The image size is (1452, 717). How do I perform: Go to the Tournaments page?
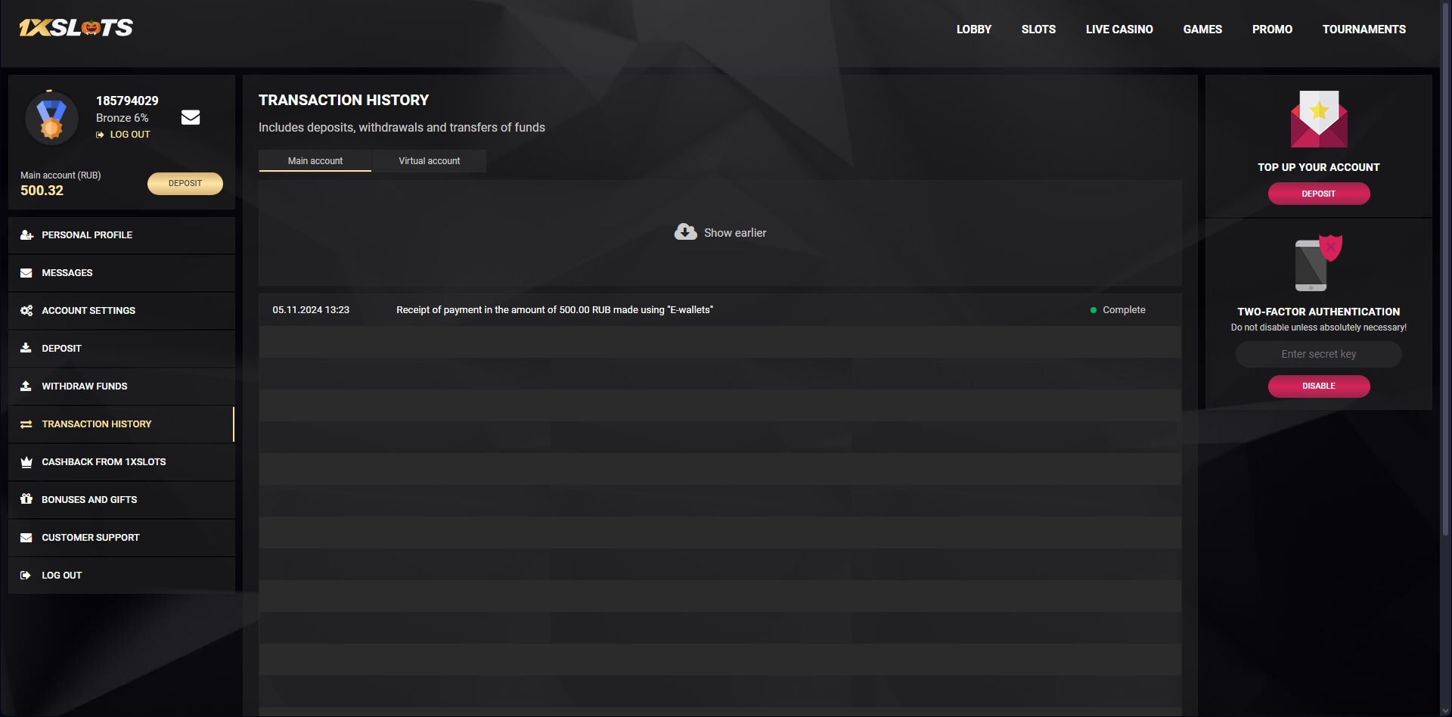coord(1364,29)
